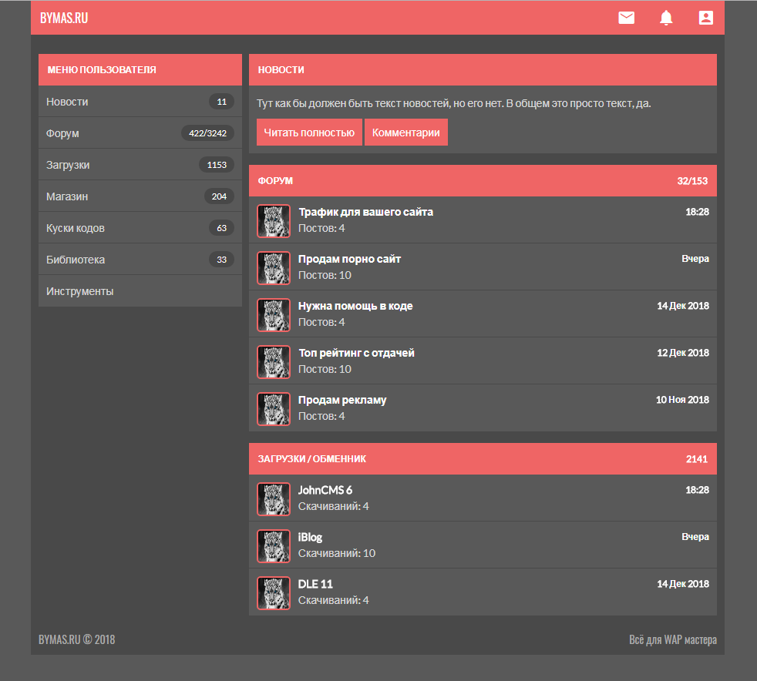Click avatar next to 'Продам рекламу'
Screen dimensions: 757x681
274,409
